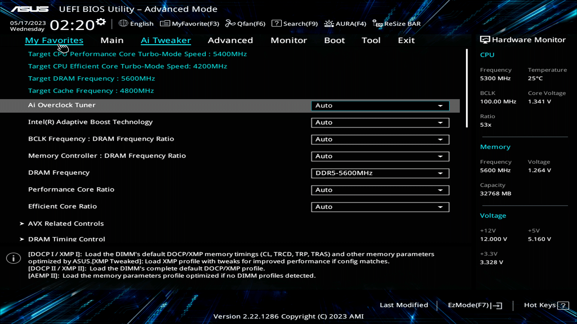Switch to the Boot tab

pos(334,40)
